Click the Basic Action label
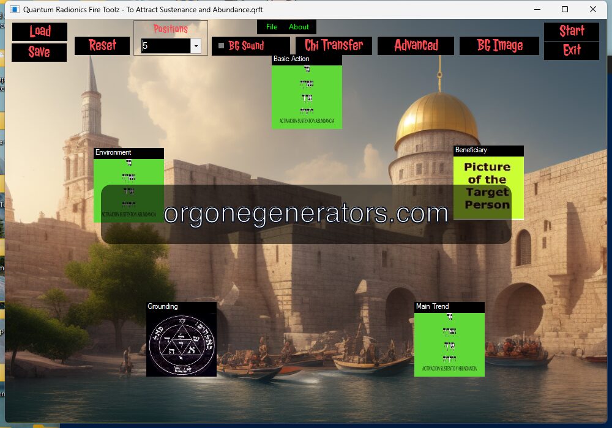 [x=291, y=59]
